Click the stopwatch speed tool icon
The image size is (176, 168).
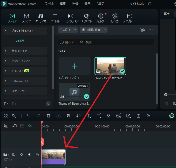138,116
